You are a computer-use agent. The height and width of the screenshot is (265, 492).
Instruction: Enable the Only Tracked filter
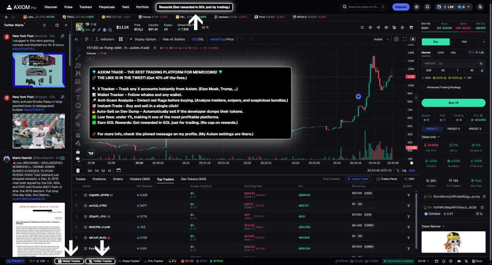(331, 179)
